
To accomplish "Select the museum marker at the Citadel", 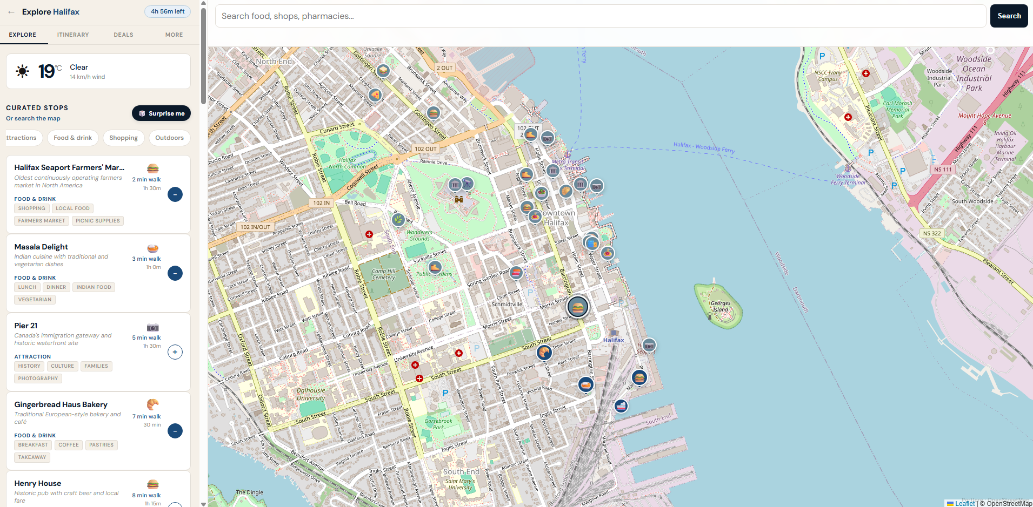I will (x=455, y=185).
